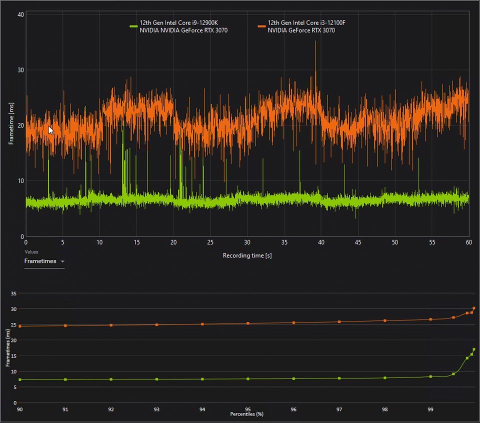
Task: Click the 90th percentile orange data point
Action: click(20, 326)
